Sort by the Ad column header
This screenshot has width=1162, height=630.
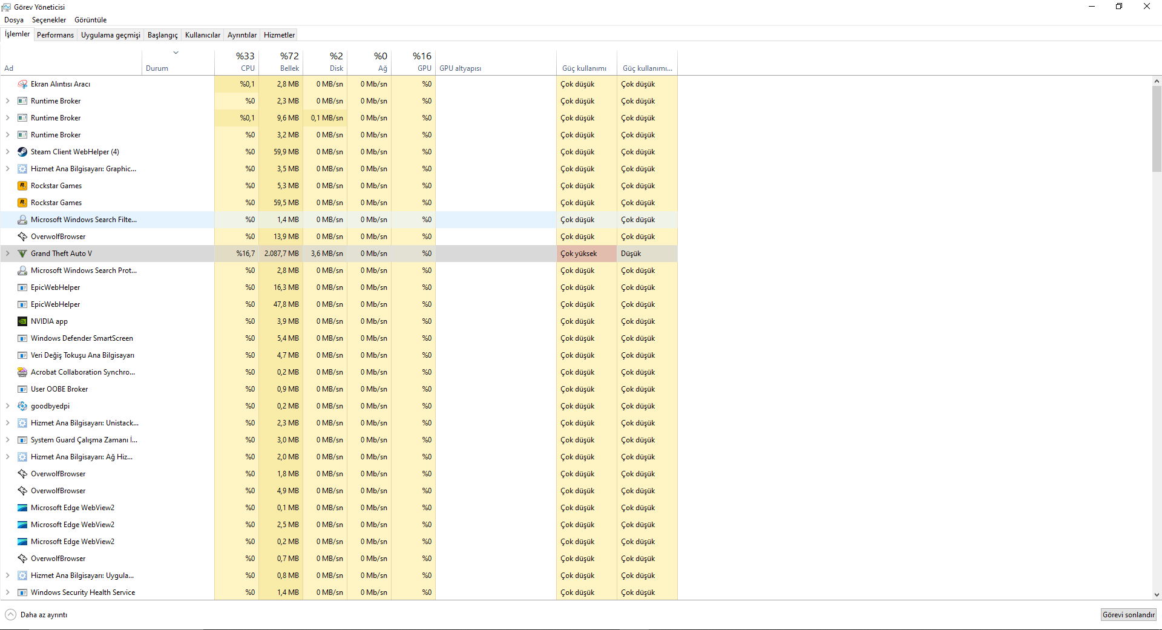point(71,61)
